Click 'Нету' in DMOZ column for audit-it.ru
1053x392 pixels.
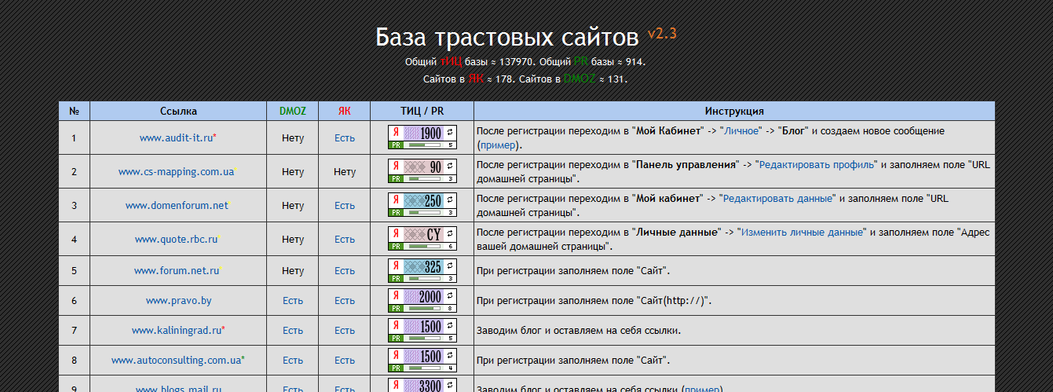293,137
